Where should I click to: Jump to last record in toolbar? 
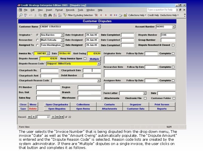111,15
